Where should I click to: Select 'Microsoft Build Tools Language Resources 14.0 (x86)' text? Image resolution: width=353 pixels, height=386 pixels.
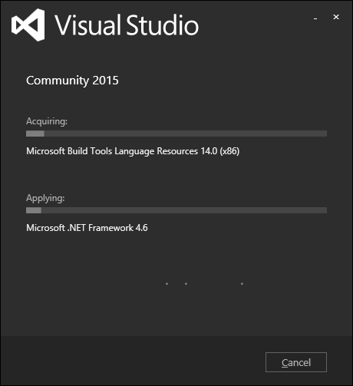click(133, 151)
